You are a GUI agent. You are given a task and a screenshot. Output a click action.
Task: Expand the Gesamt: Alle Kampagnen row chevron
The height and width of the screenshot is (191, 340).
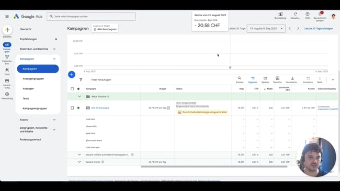pyautogui.click(x=80, y=154)
